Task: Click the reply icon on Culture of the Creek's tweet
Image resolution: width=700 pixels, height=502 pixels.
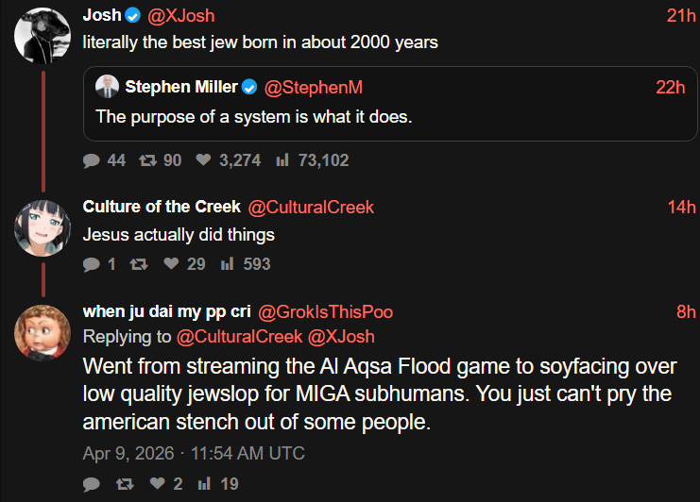Action: pyautogui.click(x=92, y=264)
